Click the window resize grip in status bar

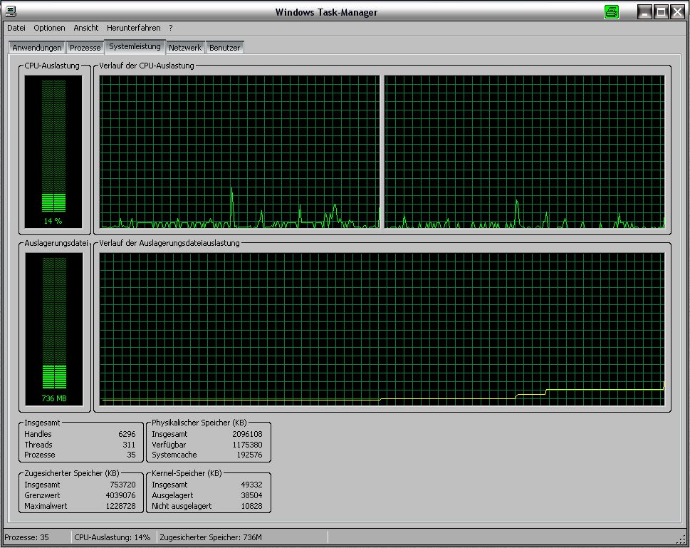click(x=681, y=539)
